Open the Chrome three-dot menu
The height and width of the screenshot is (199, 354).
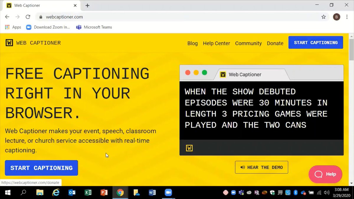[348, 17]
